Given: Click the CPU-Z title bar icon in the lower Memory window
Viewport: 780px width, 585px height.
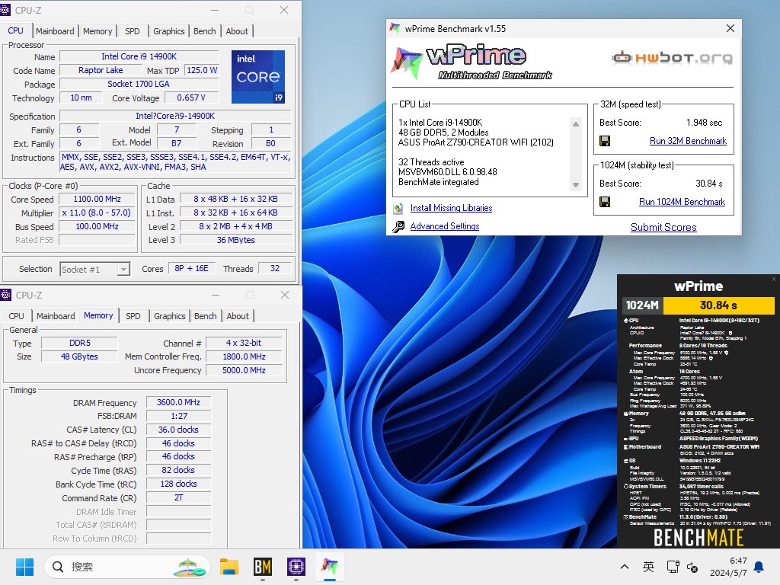Looking at the screenshot, I should click(5, 295).
